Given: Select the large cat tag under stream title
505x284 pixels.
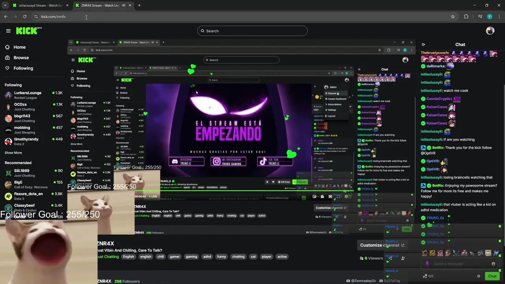Looking at the screenshot, I should (253, 257).
